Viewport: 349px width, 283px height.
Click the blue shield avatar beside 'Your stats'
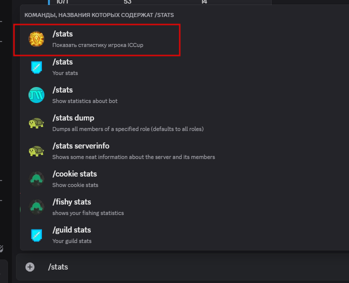pos(36,67)
